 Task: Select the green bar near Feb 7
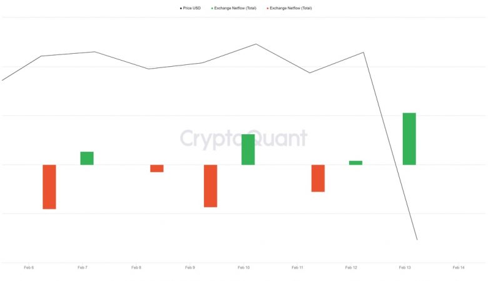(87, 158)
